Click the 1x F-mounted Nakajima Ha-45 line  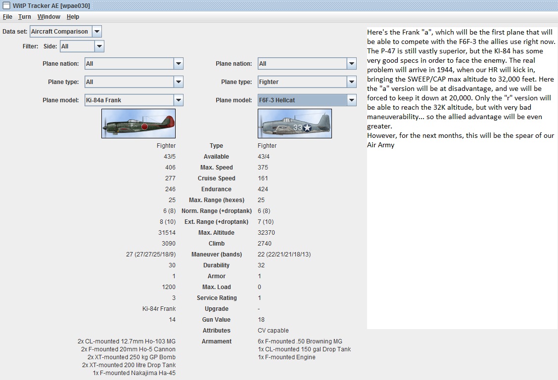click(134, 373)
